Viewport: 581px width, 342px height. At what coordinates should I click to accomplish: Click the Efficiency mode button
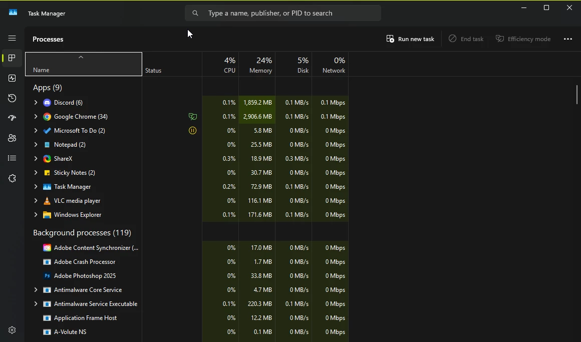point(523,39)
